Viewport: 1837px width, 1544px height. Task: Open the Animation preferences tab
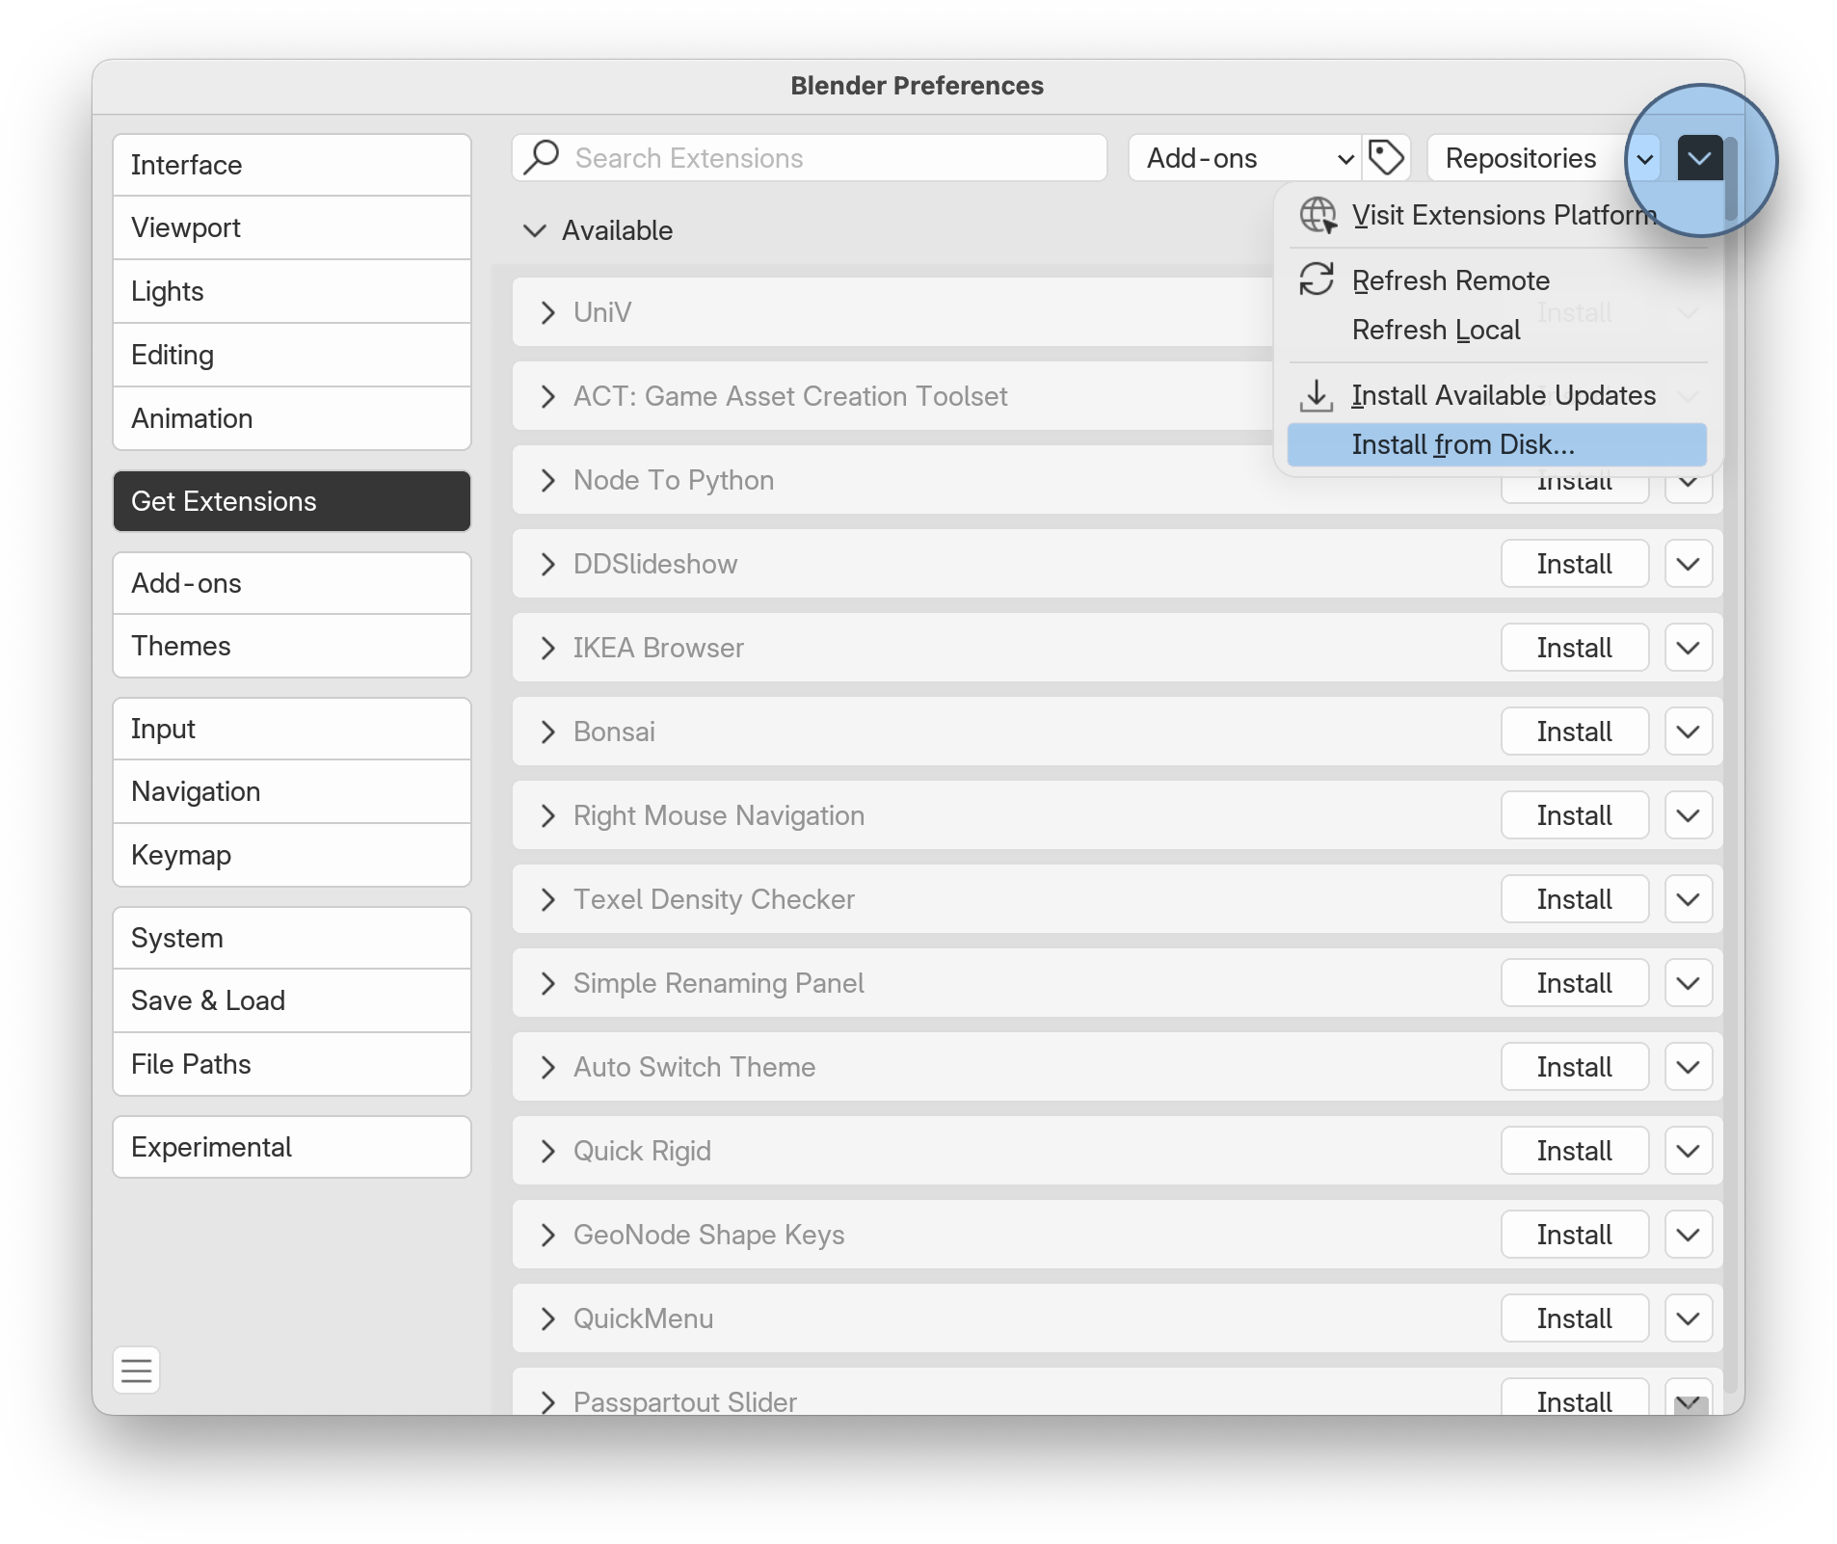coord(292,418)
